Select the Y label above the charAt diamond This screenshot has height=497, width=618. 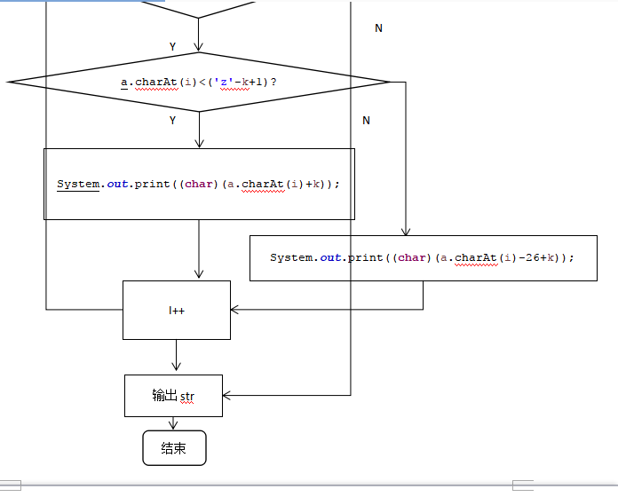(172, 47)
